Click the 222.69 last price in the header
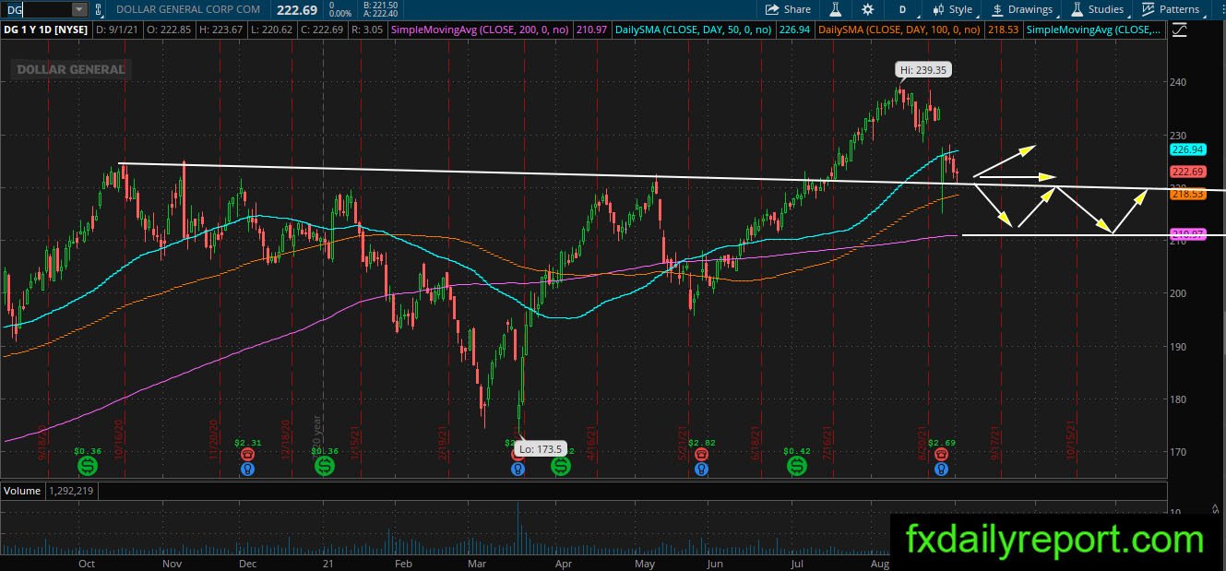Screen dimensions: 1226x571 297,9
